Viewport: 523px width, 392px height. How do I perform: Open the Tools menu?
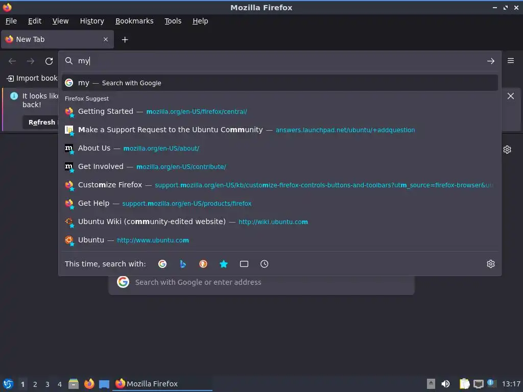click(x=173, y=21)
